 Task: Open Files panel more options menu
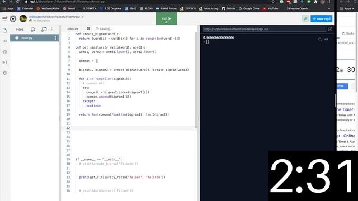pyautogui.click(x=52, y=30)
